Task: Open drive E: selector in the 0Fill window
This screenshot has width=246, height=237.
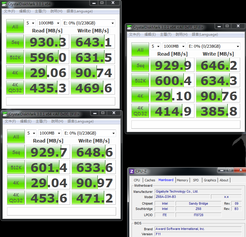Action: [x=90, y=133]
